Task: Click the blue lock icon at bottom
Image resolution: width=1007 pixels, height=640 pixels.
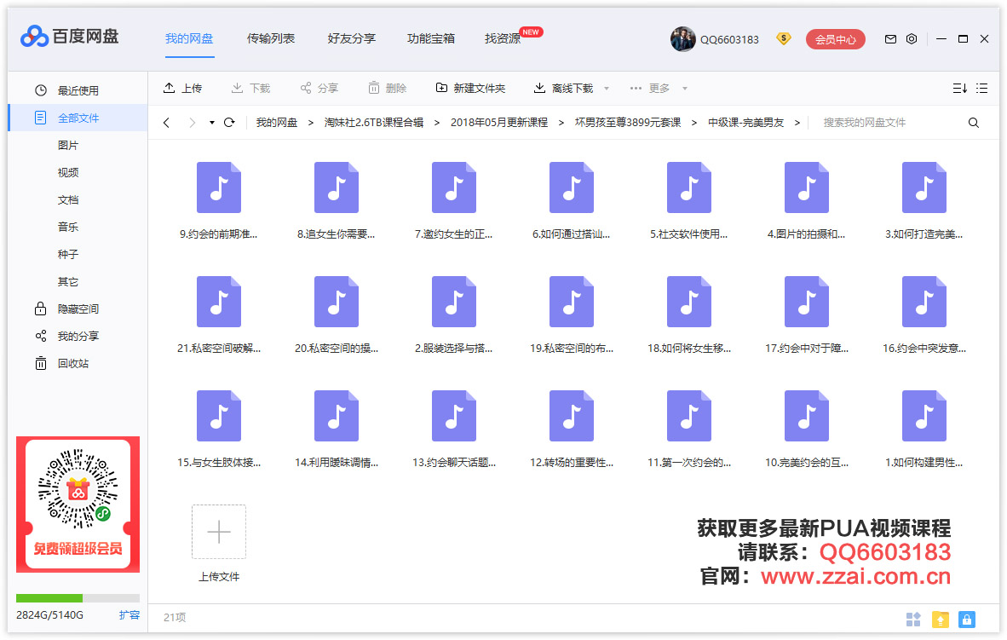Action: [966, 620]
